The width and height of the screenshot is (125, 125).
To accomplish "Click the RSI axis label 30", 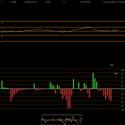I will (x=2, y=37).
